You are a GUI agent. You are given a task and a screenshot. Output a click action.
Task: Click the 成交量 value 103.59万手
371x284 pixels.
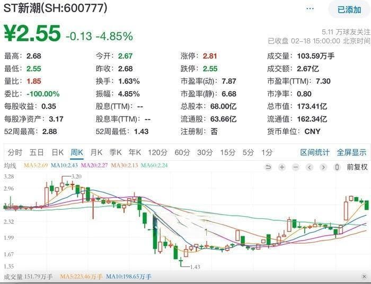coord(316,56)
